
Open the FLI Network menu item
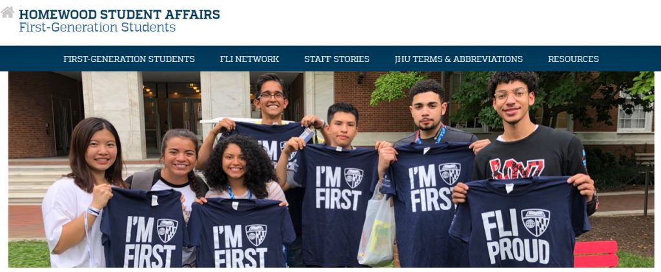pyautogui.click(x=250, y=59)
